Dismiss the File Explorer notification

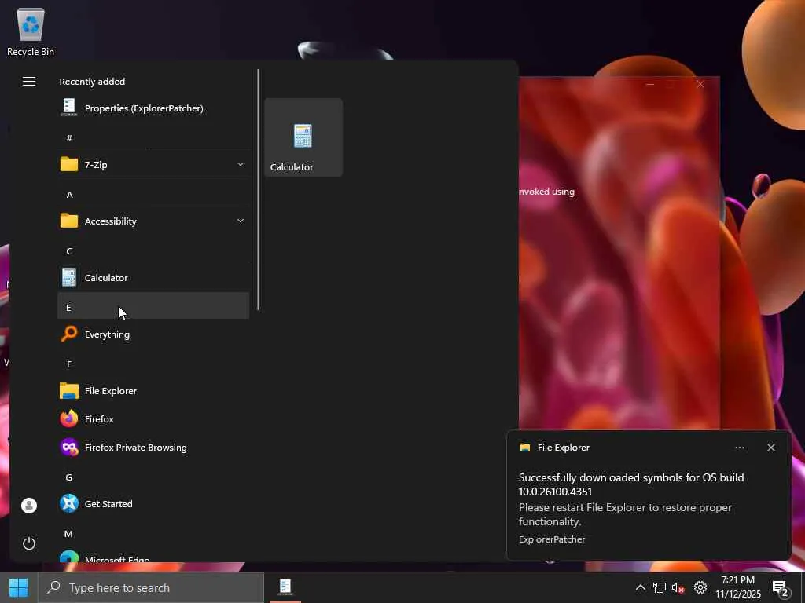point(770,448)
